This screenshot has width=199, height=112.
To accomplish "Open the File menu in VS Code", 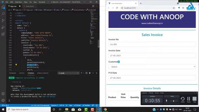I will (7, 2).
